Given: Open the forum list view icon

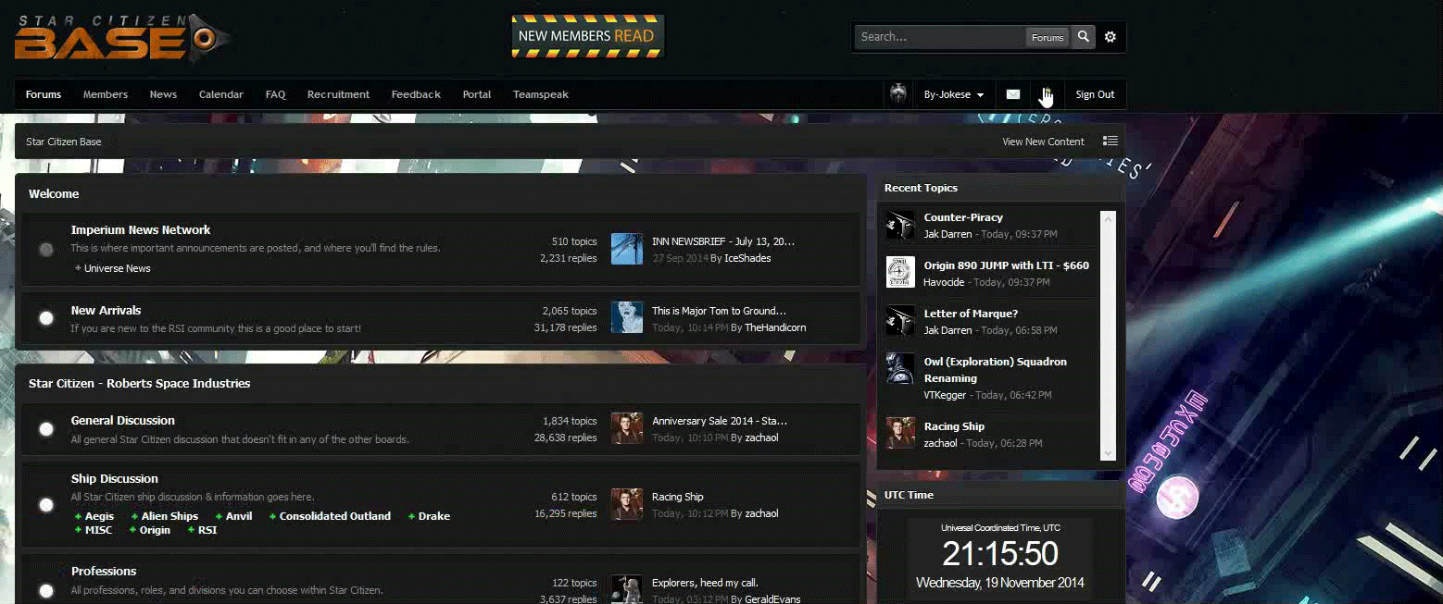Looking at the screenshot, I should 1110,142.
